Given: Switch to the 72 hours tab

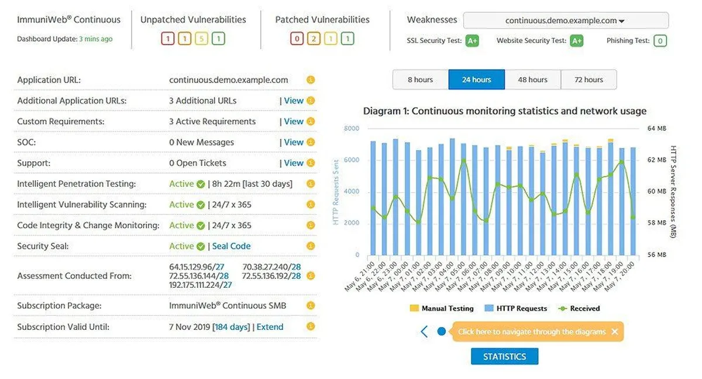Looking at the screenshot, I should click(x=589, y=80).
